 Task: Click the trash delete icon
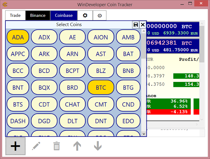click(57, 146)
